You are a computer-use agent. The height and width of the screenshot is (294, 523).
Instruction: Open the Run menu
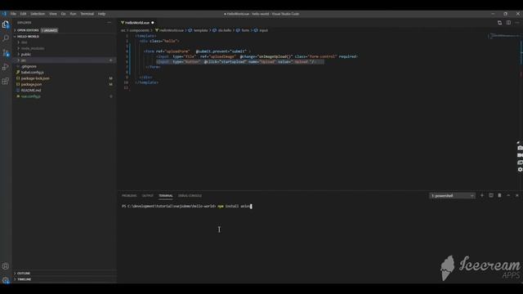[x=73, y=14]
